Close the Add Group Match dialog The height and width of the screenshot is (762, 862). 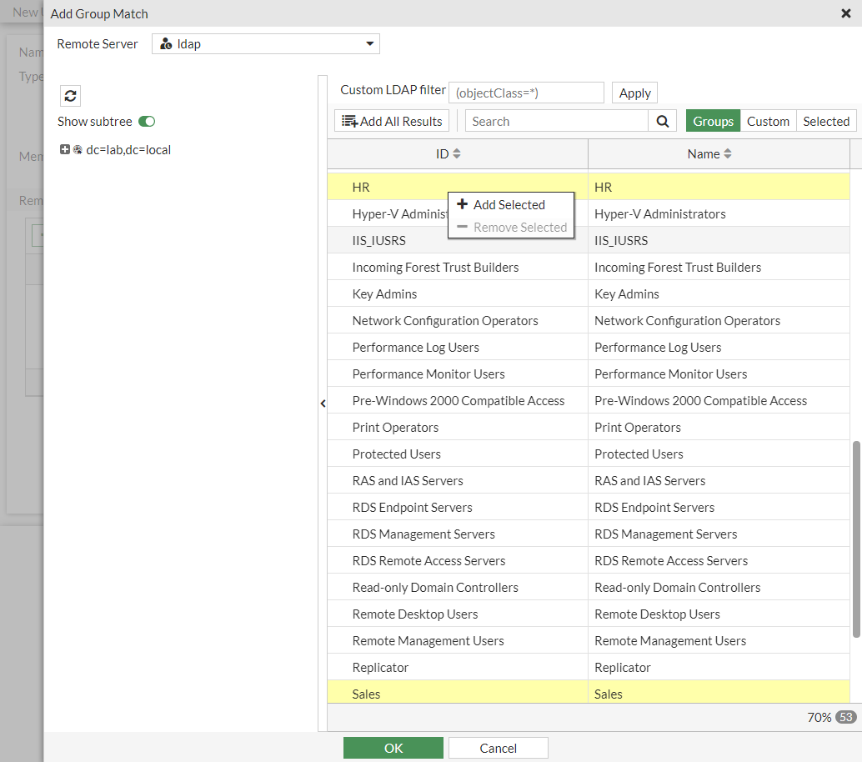846,13
